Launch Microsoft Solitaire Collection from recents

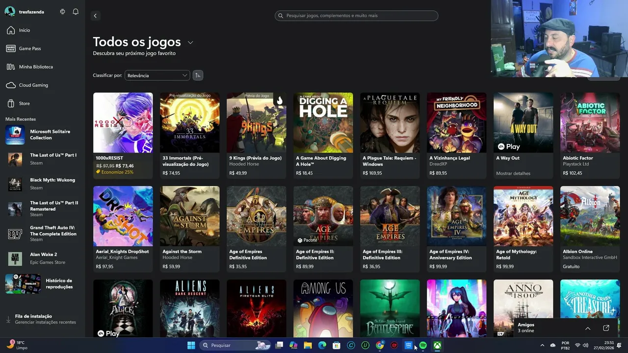click(42, 135)
